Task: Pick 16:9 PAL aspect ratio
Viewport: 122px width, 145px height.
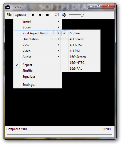Action: [81, 69]
